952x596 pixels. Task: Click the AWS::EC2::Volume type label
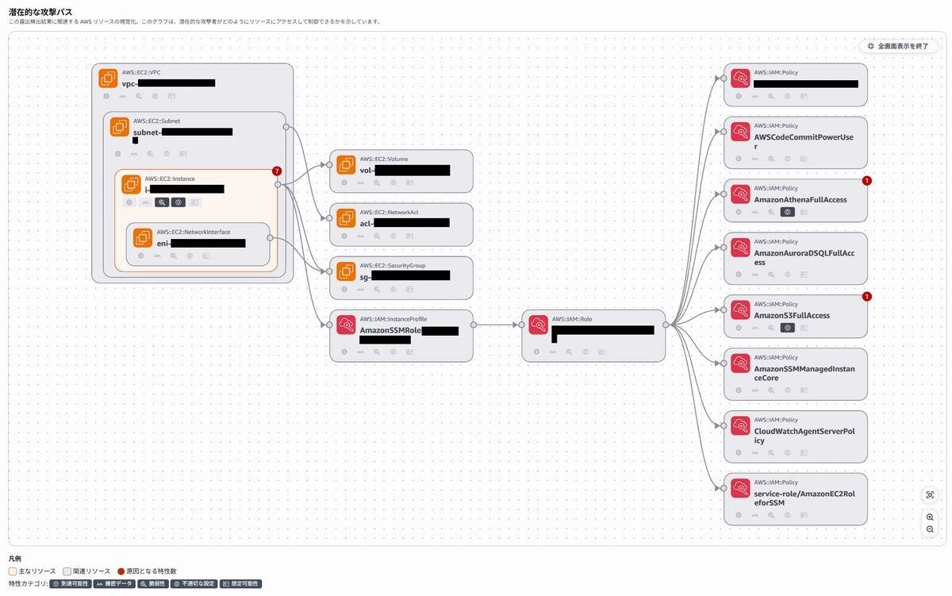click(384, 159)
